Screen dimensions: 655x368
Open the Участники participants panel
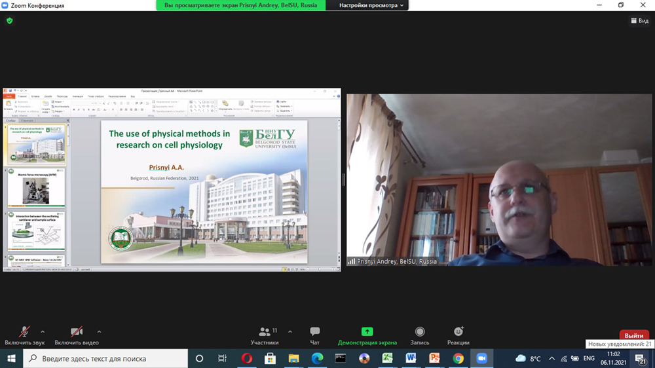click(265, 335)
